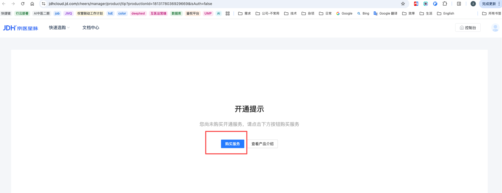This screenshot has height=193, width=502.
Task: Open the 需求 bookmark folder
Action: tap(245, 13)
